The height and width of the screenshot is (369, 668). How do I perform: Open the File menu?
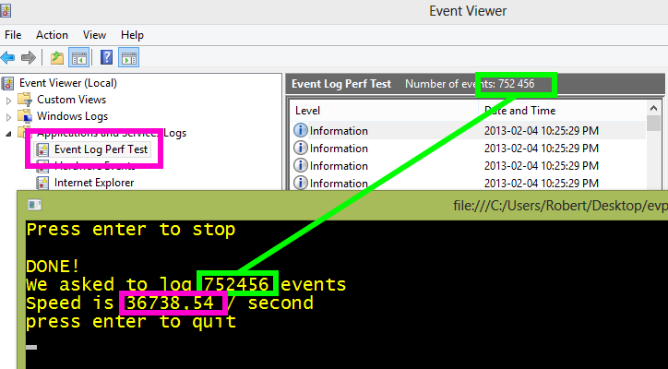click(13, 35)
